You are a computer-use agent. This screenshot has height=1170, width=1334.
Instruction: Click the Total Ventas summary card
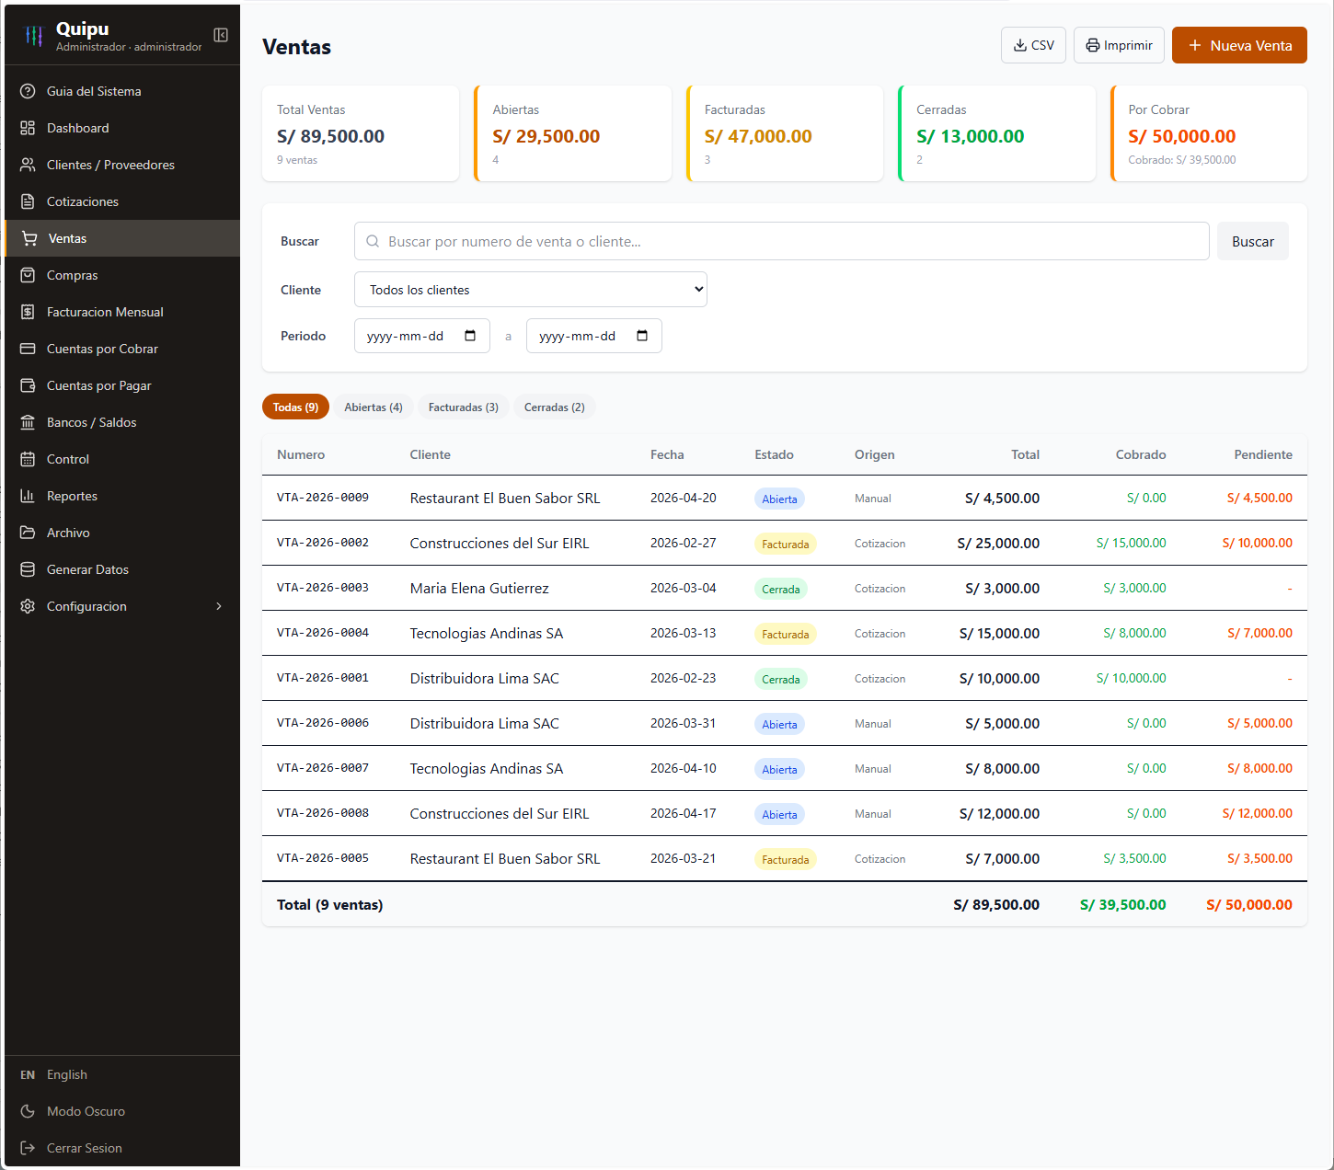point(361,133)
